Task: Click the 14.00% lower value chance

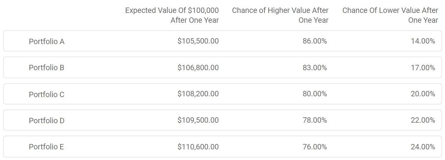Action: tap(423, 41)
